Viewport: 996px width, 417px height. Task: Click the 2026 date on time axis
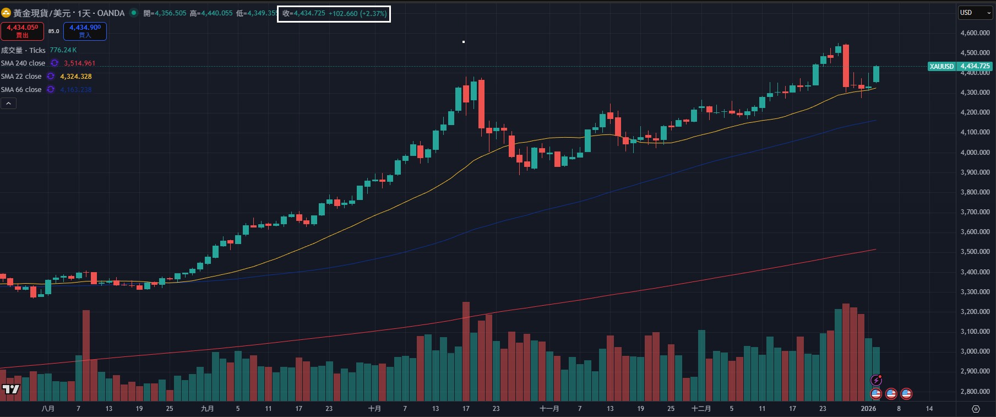(868, 409)
